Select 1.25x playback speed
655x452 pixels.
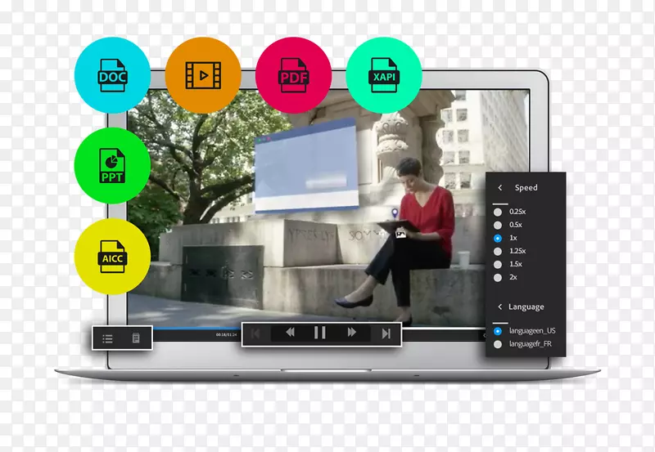point(509,251)
